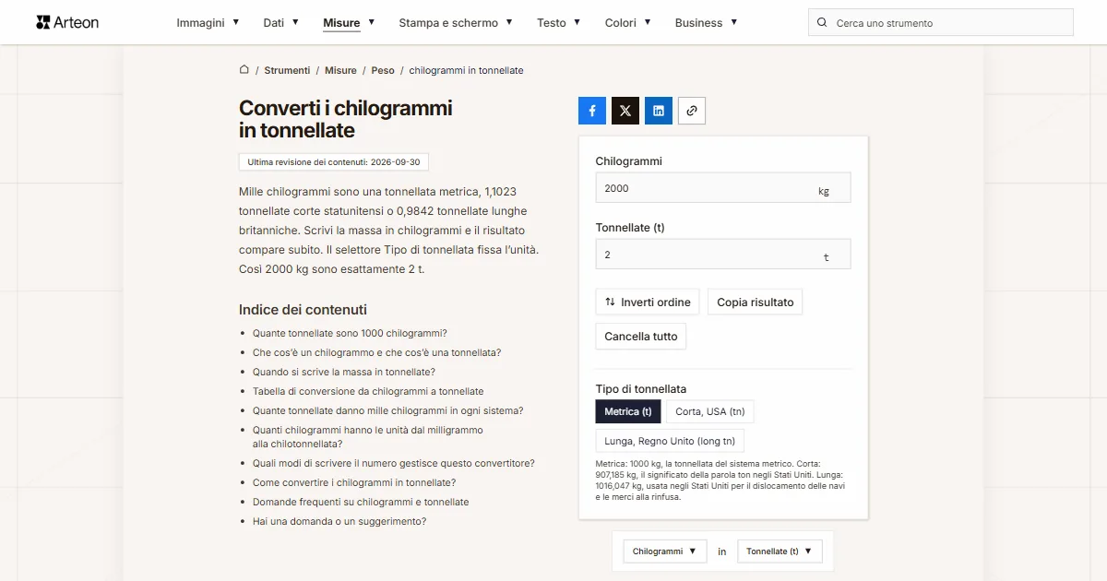
Task: Share on Facebook
Action: coord(592,111)
